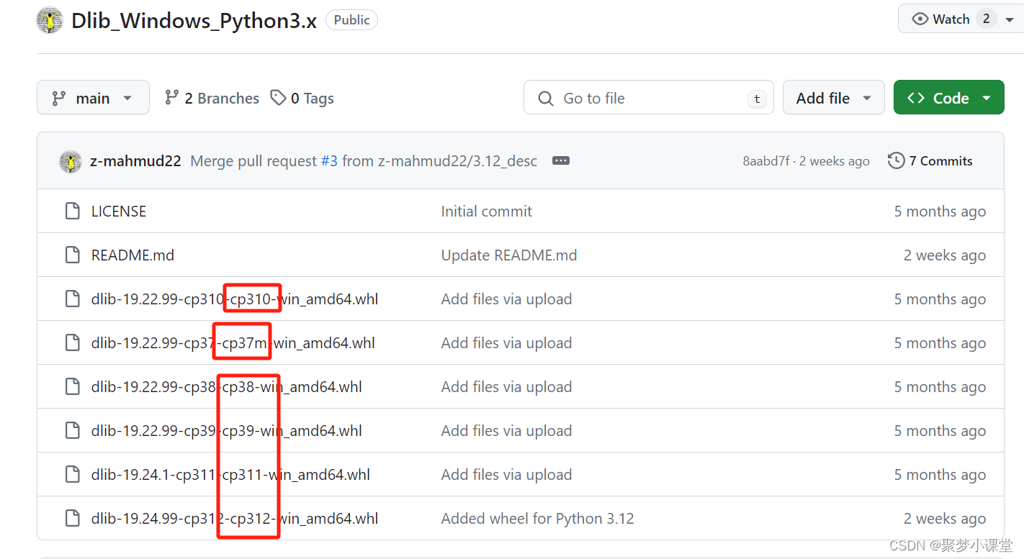The height and width of the screenshot is (559, 1024).
Task: Open cp310 row's Add files via upload commit
Action: [507, 299]
